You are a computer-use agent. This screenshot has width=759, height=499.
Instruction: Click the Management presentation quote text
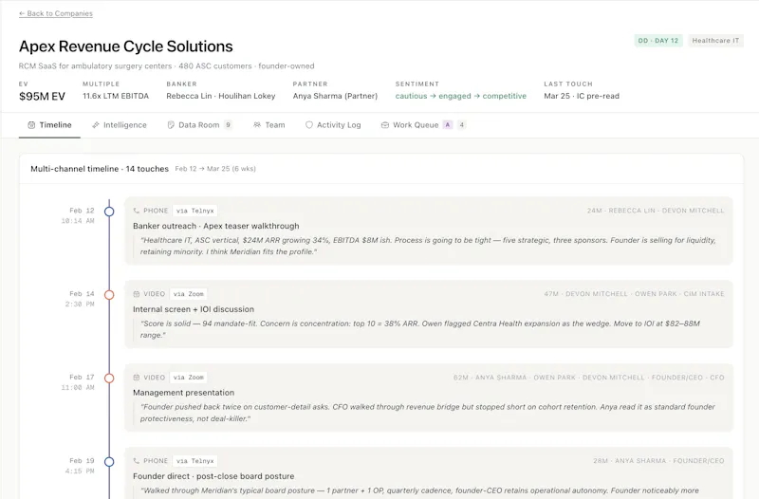428,413
